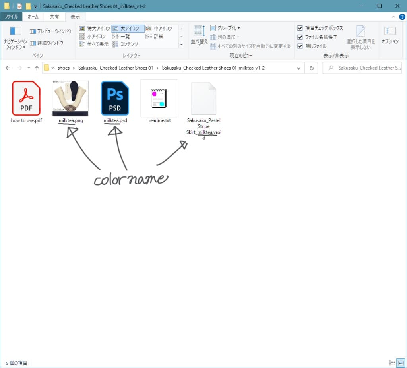The image size is (407, 368).
Task: Click the sort by (並べ替え) icon
Action: click(199, 31)
